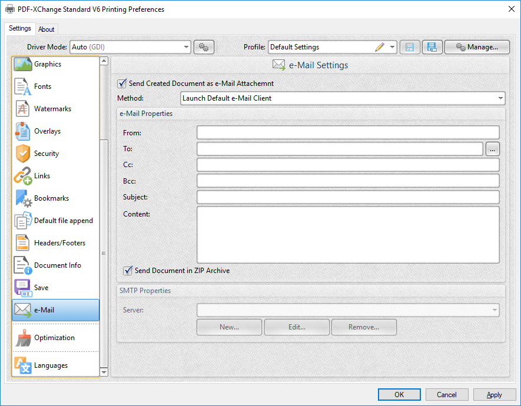Open the Fonts settings page

coord(55,86)
